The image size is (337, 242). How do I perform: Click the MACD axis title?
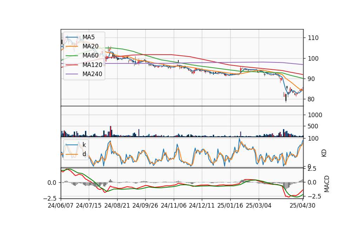pos(327,184)
